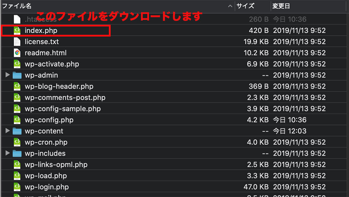Click the wp-includes folder icon
The image size is (349, 197).
(x=17, y=153)
